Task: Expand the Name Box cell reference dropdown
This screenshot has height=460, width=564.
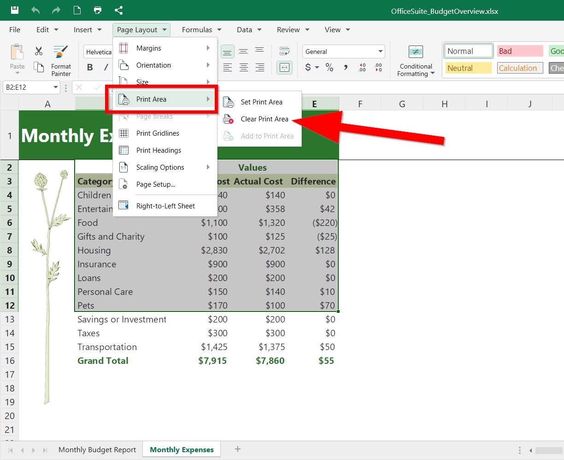Action: click(x=56, y=87)
